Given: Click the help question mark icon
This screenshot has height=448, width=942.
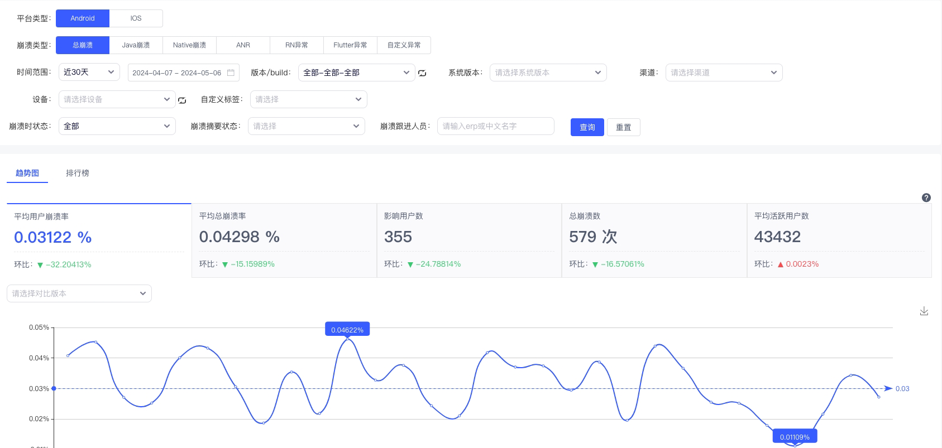Looking at the screenshot, I should click(x=926, y=197).
